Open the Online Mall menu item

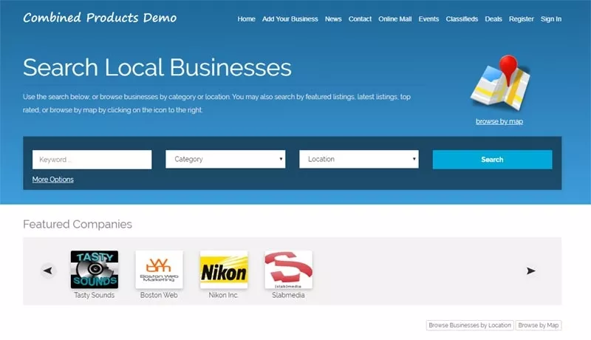[395, 18]
